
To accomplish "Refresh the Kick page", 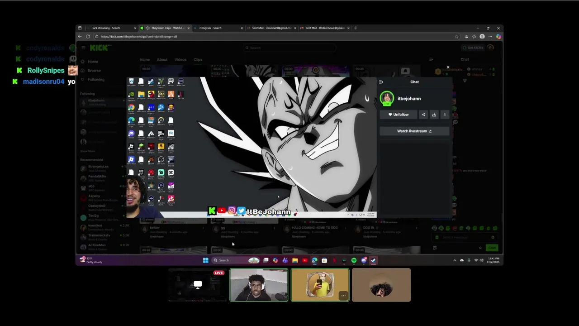I will 88,36.
